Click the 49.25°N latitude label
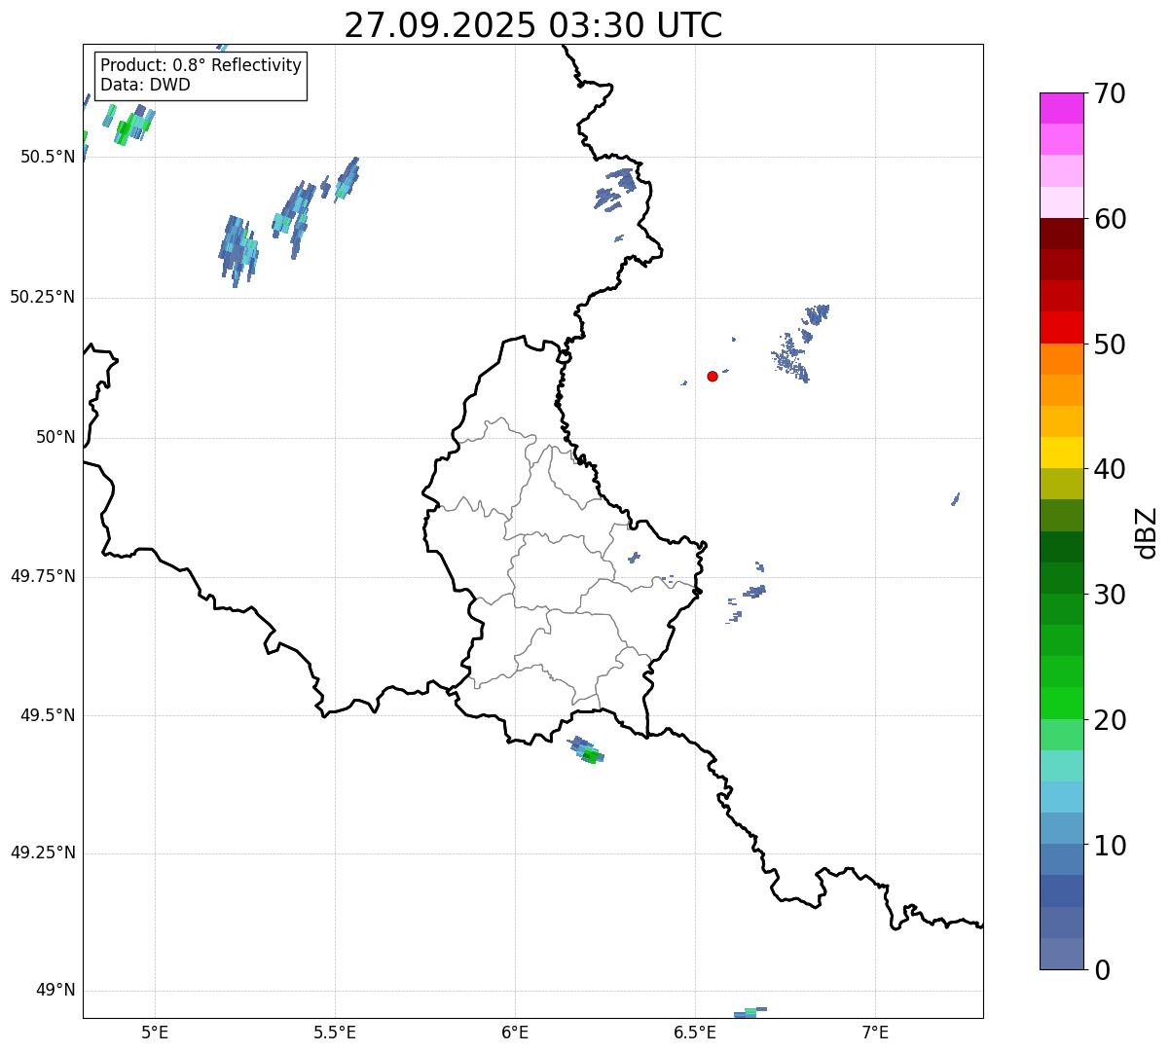 (x=42, y=852)
